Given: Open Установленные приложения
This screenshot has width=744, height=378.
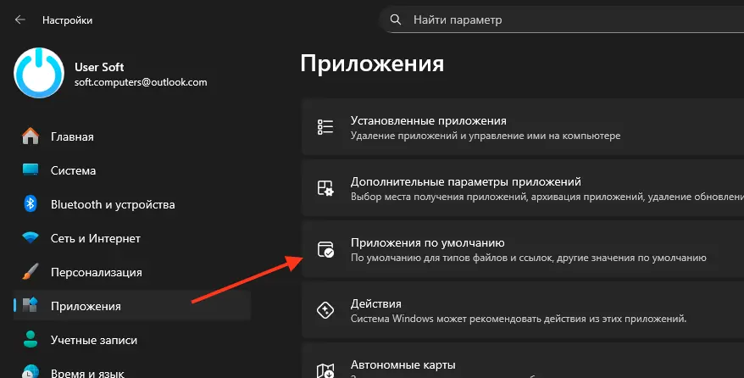Looking at the screenshot, I should 523,127.
